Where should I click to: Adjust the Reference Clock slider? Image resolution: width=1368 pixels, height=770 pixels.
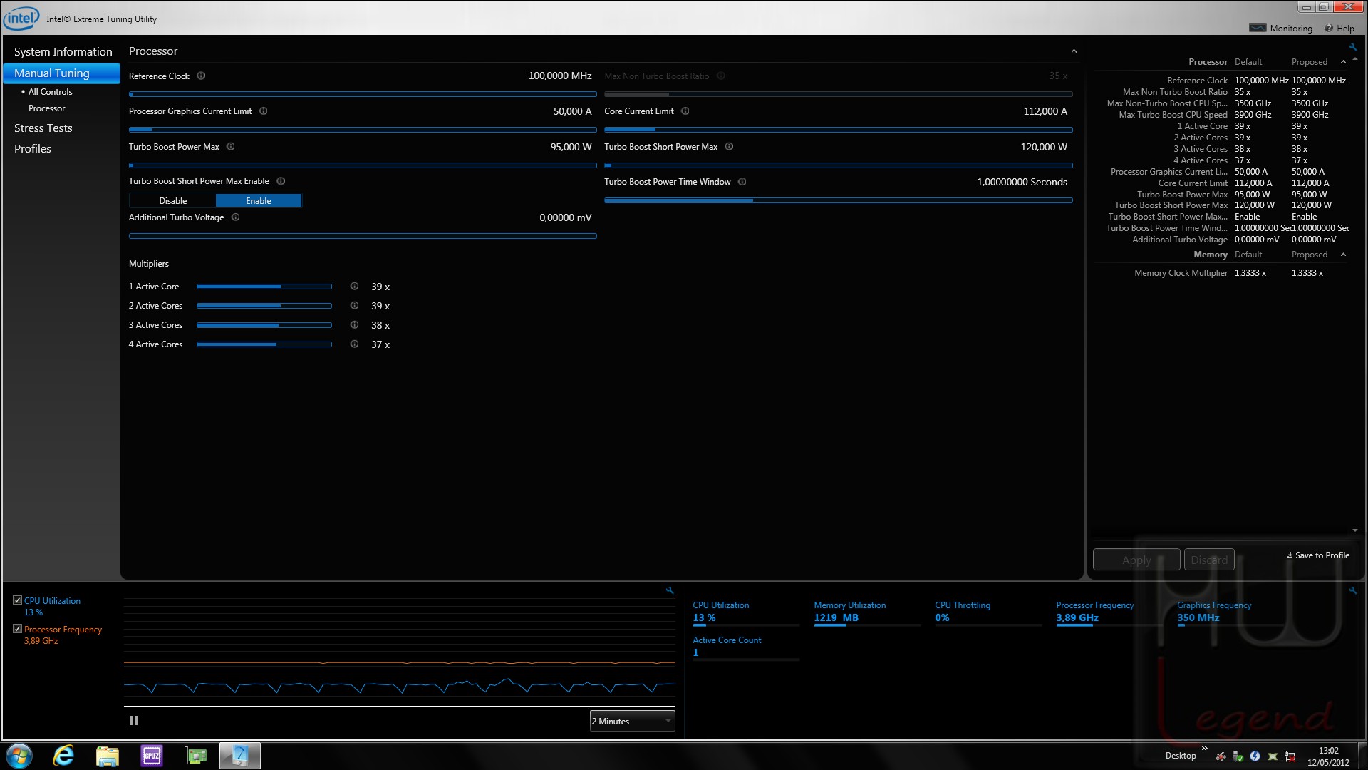pyautogui.click(x=363, y=94)
